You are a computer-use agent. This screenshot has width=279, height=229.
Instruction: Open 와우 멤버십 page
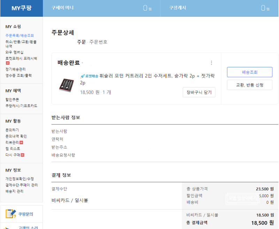(14, 52)
